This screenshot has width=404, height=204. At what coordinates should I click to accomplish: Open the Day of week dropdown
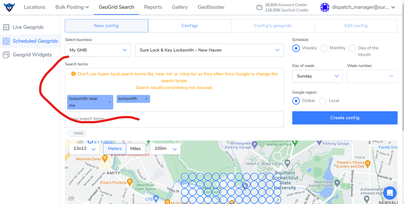[x=317, y=76]
